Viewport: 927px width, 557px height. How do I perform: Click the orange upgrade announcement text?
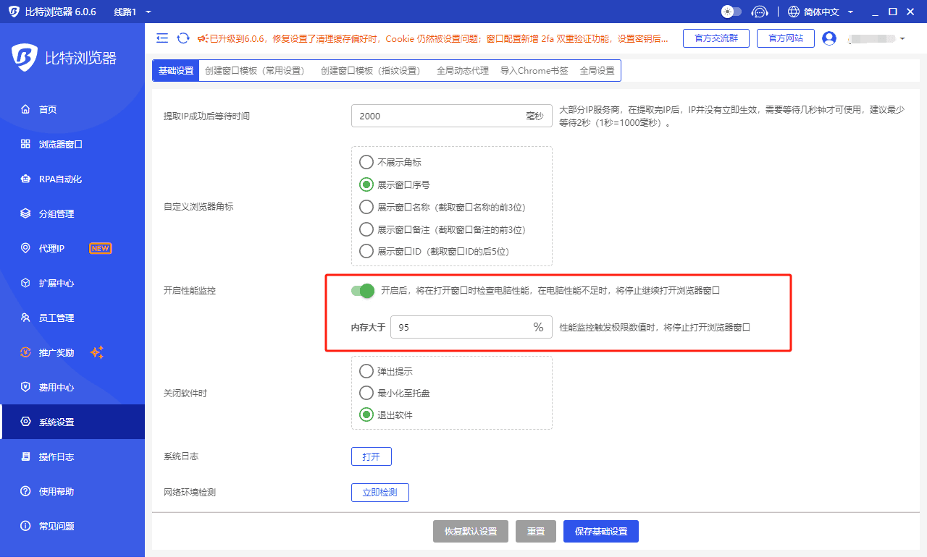click(439, 38)
